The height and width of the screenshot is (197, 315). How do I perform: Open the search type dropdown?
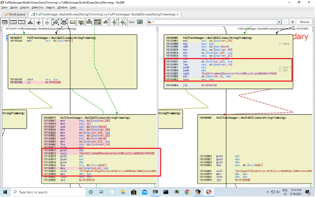[x=151, y=22]
